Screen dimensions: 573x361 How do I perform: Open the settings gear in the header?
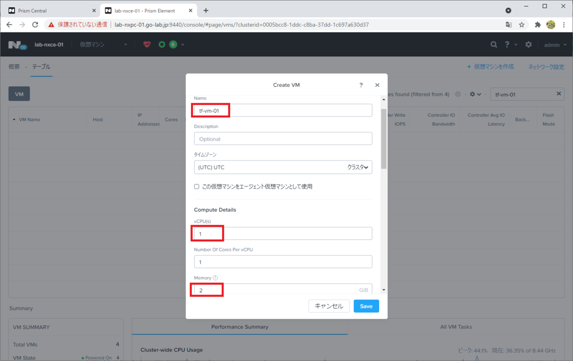click(529, 44)
